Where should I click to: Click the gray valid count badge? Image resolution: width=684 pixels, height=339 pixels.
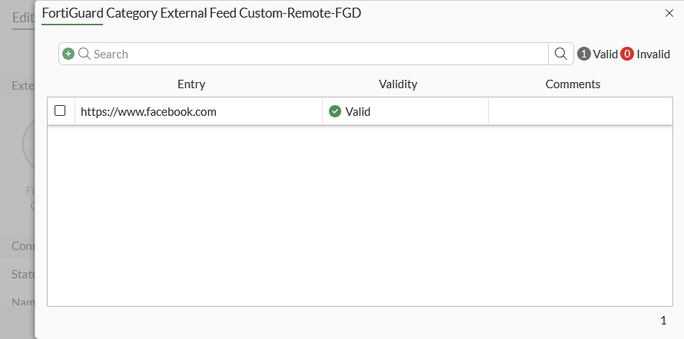584,54
